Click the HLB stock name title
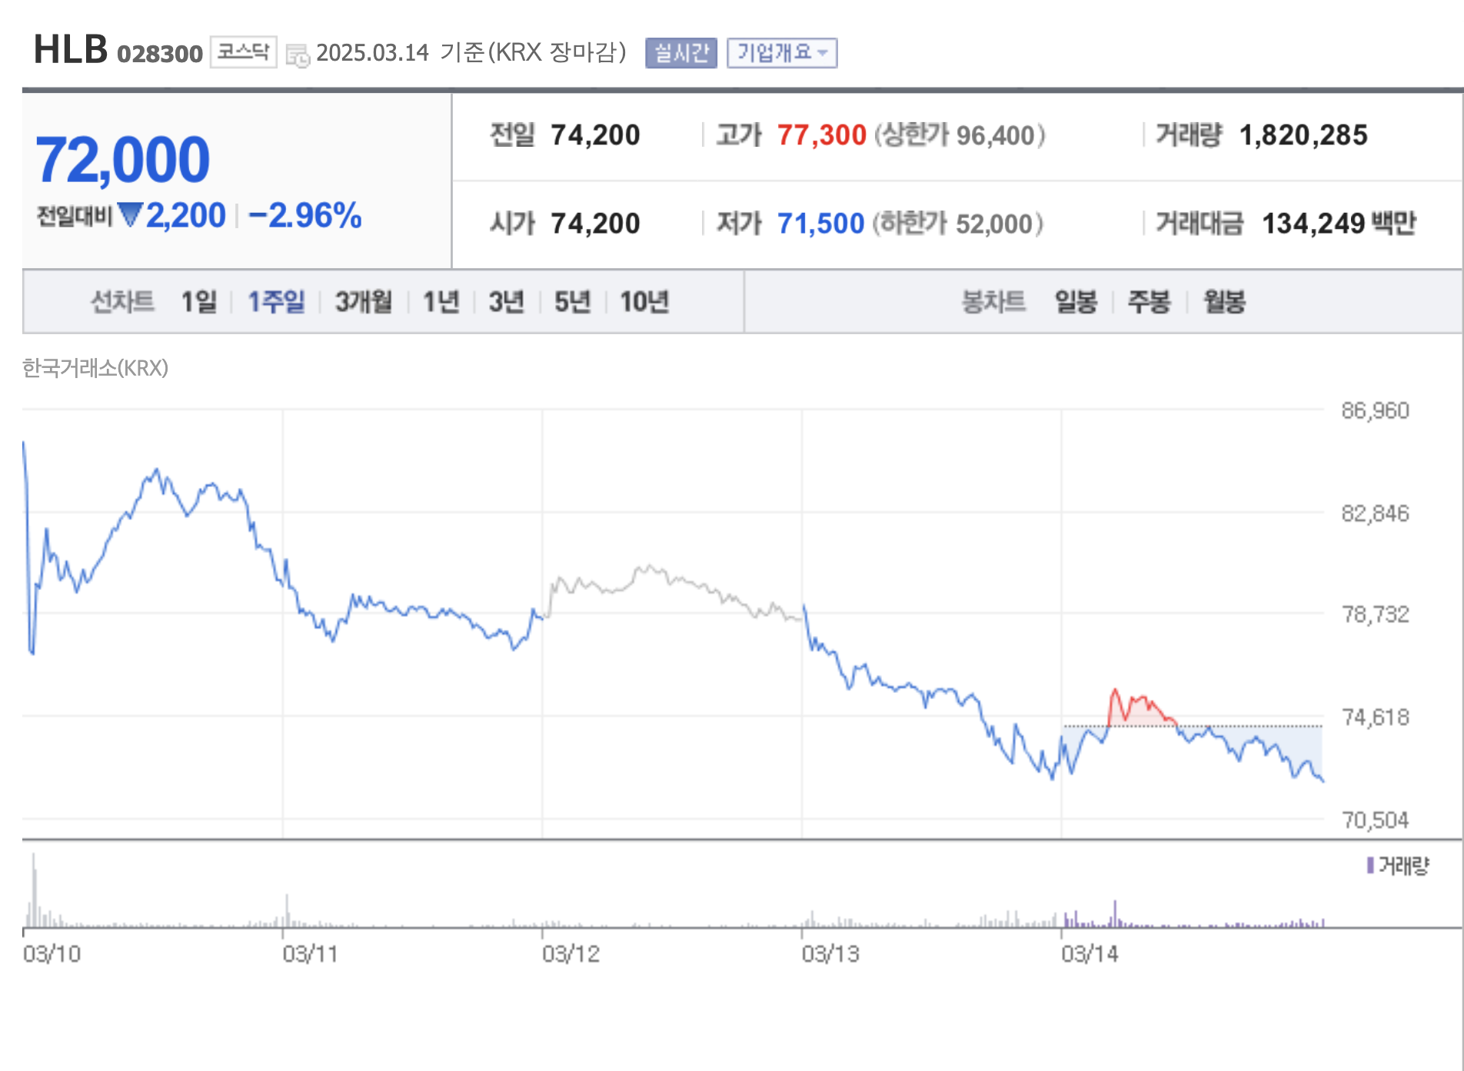This screenshot has height=1071, width=1464. (71, 50)
